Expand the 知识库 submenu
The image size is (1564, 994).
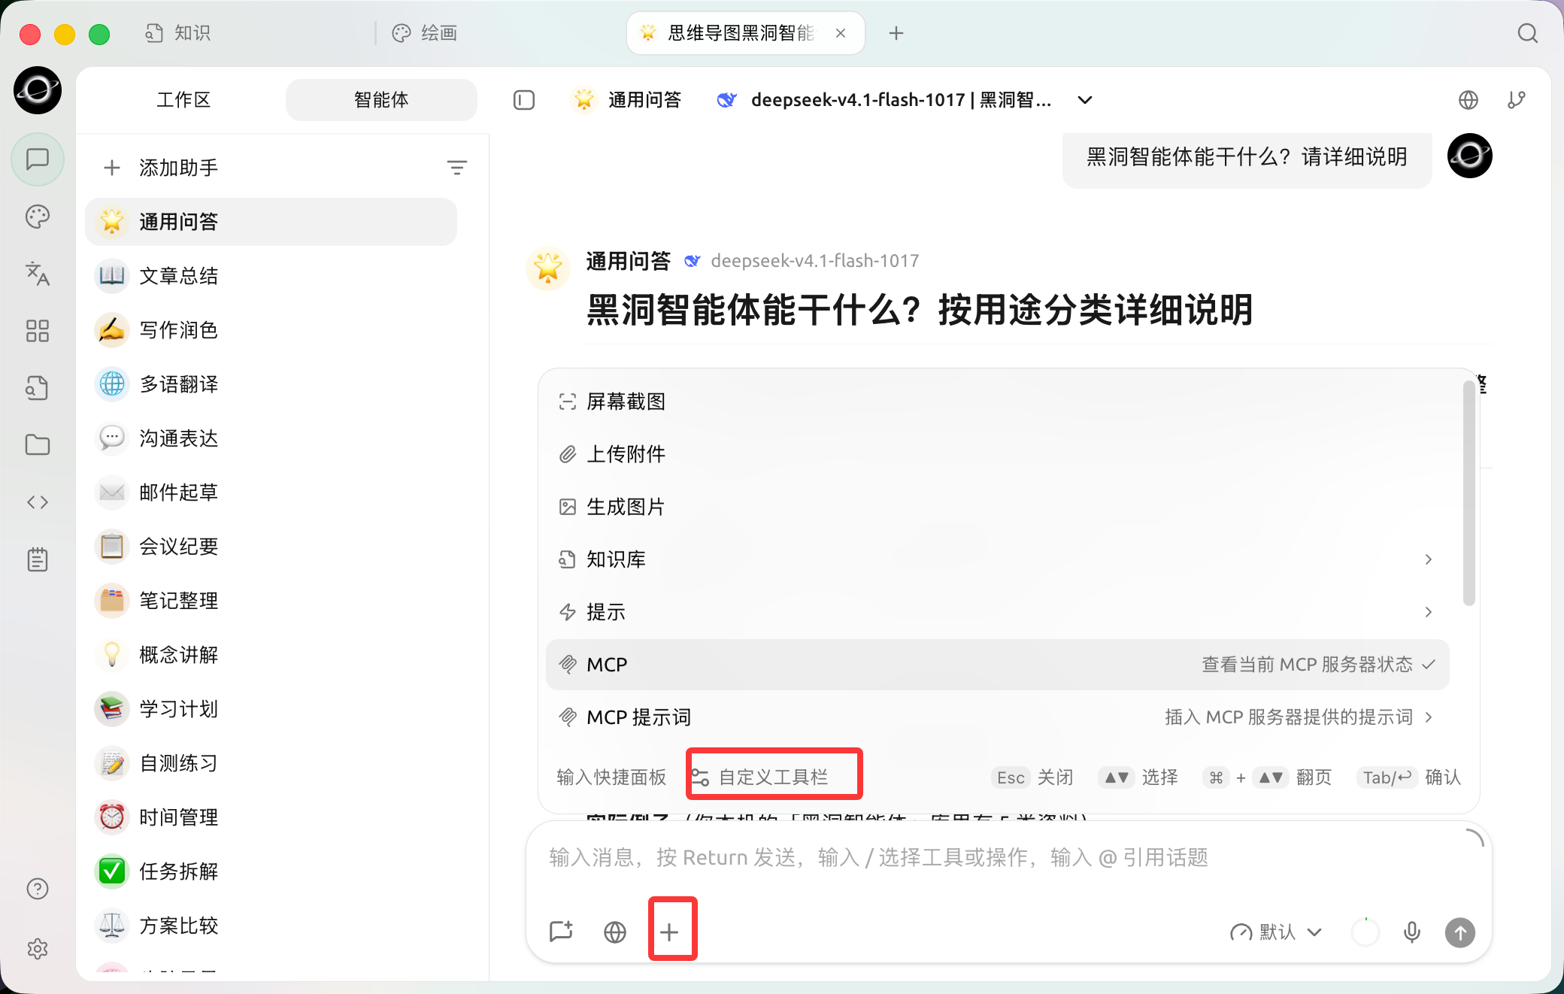(x=1429, y=559)
